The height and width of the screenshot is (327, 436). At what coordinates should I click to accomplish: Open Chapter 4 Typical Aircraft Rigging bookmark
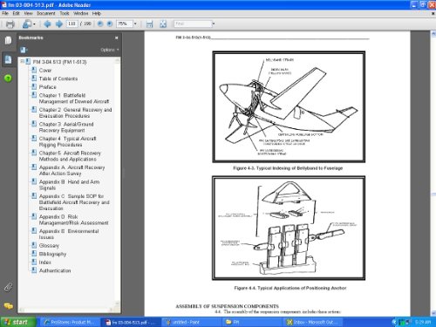click(67, 141)
